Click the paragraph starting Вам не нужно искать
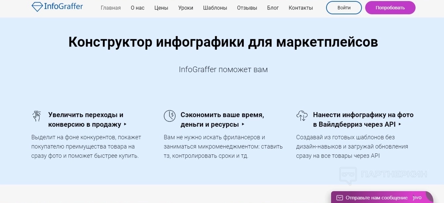This screenshot has height=203, width=444. (223, 146)
